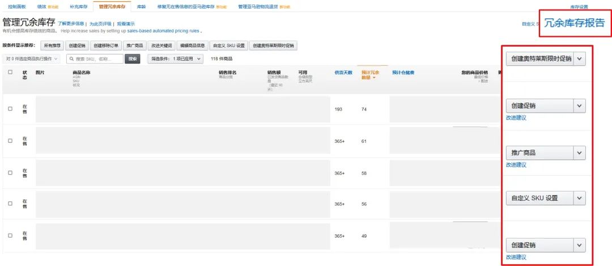Open sales-based automated pricing rules link
The image size is (612, 266).
point(163,31)
